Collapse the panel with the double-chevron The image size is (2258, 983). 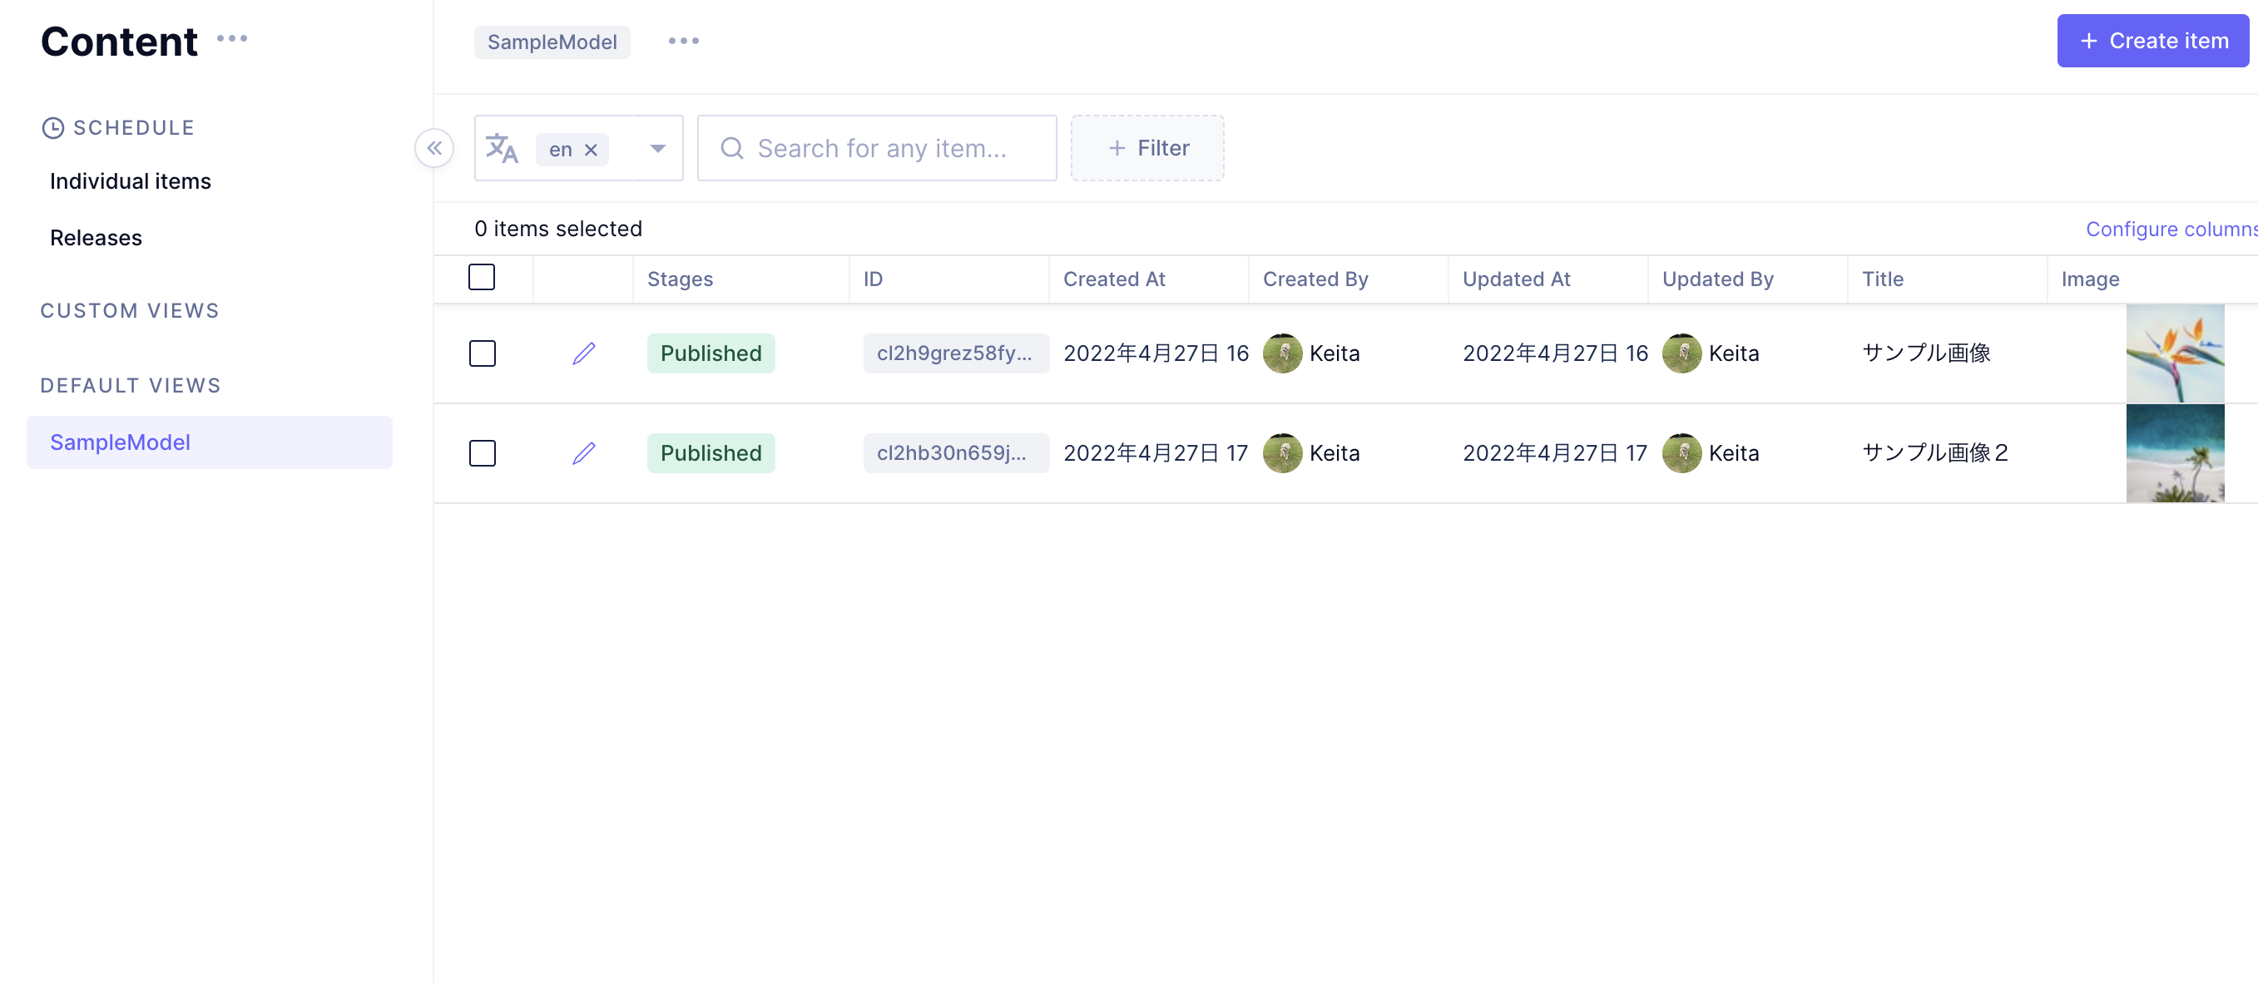435,148
